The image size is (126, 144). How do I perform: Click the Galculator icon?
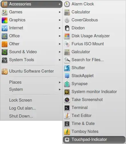click(x=67, y=52)
